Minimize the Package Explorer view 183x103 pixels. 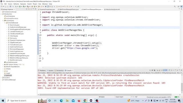point(33,9)
